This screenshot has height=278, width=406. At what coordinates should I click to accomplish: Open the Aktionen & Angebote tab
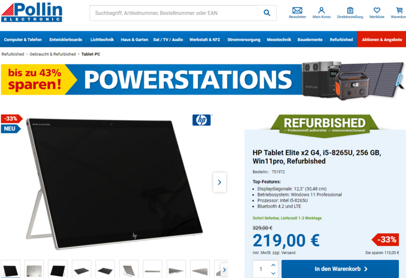tap(382, 40)
